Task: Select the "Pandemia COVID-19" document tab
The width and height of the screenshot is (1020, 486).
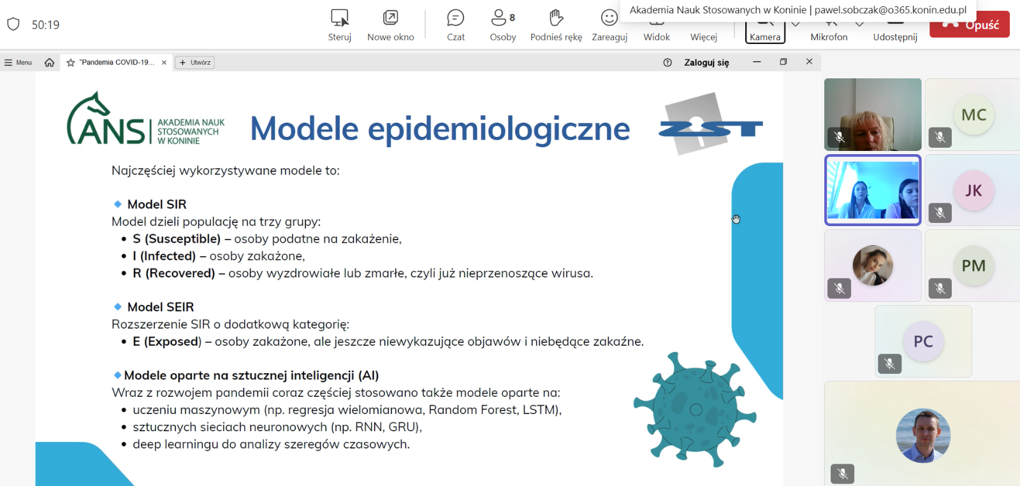Action: pos(117,62)
